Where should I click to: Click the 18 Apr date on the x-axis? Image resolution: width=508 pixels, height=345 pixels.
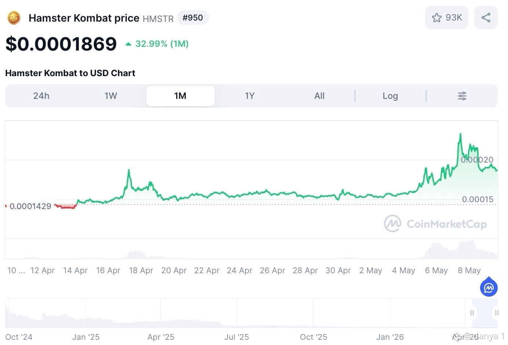coord(141,271)
